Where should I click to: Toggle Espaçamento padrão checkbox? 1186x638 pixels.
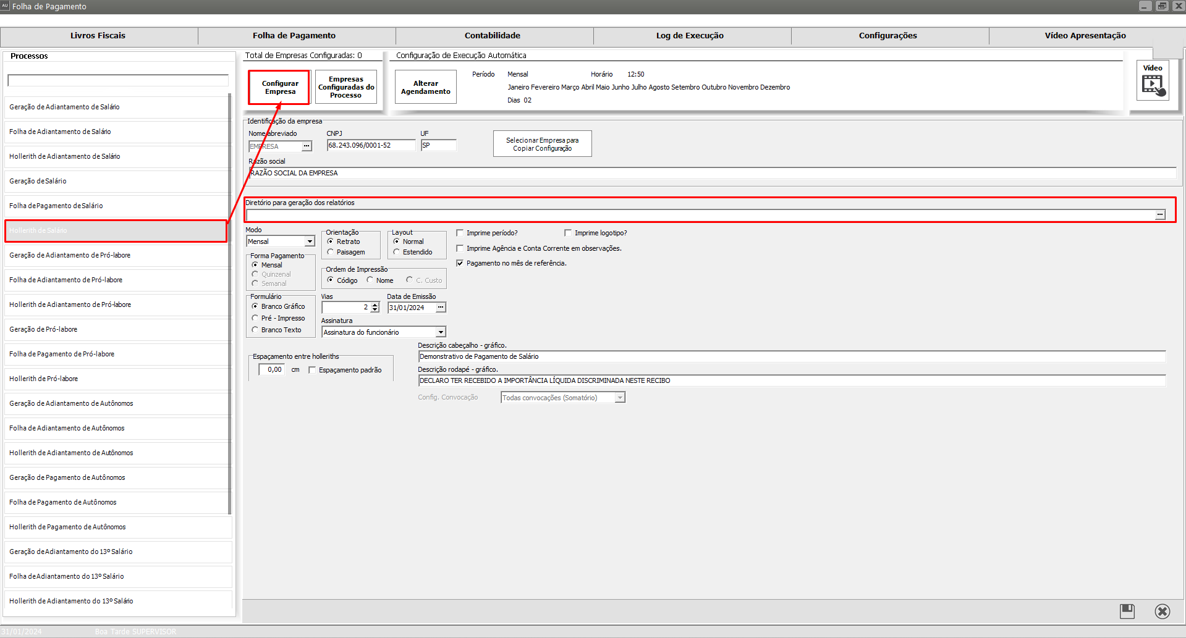tap(312, 370)
